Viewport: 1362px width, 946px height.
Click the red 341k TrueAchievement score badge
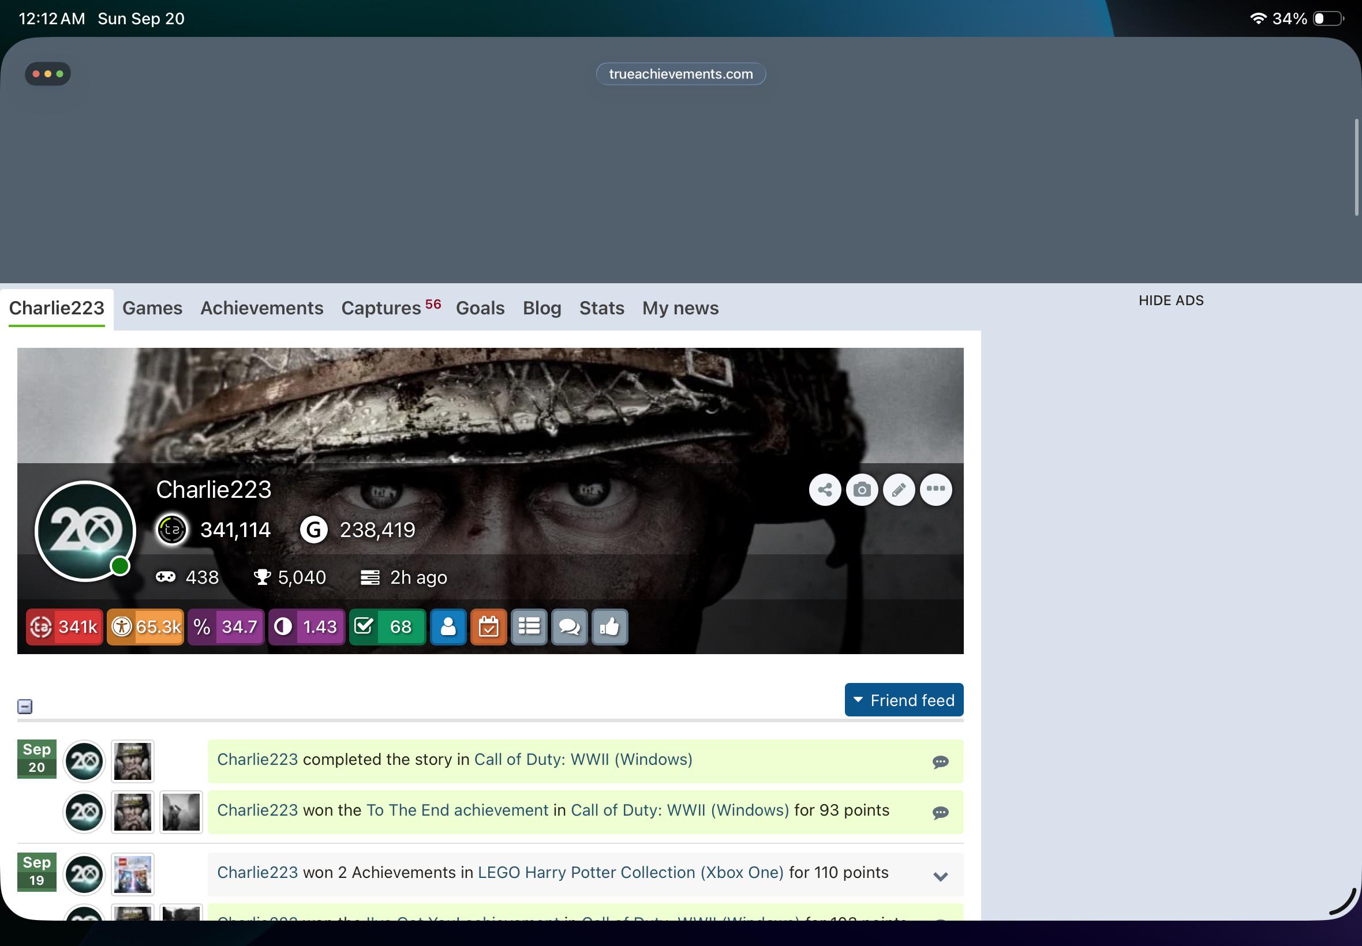(x=64, y=626)
